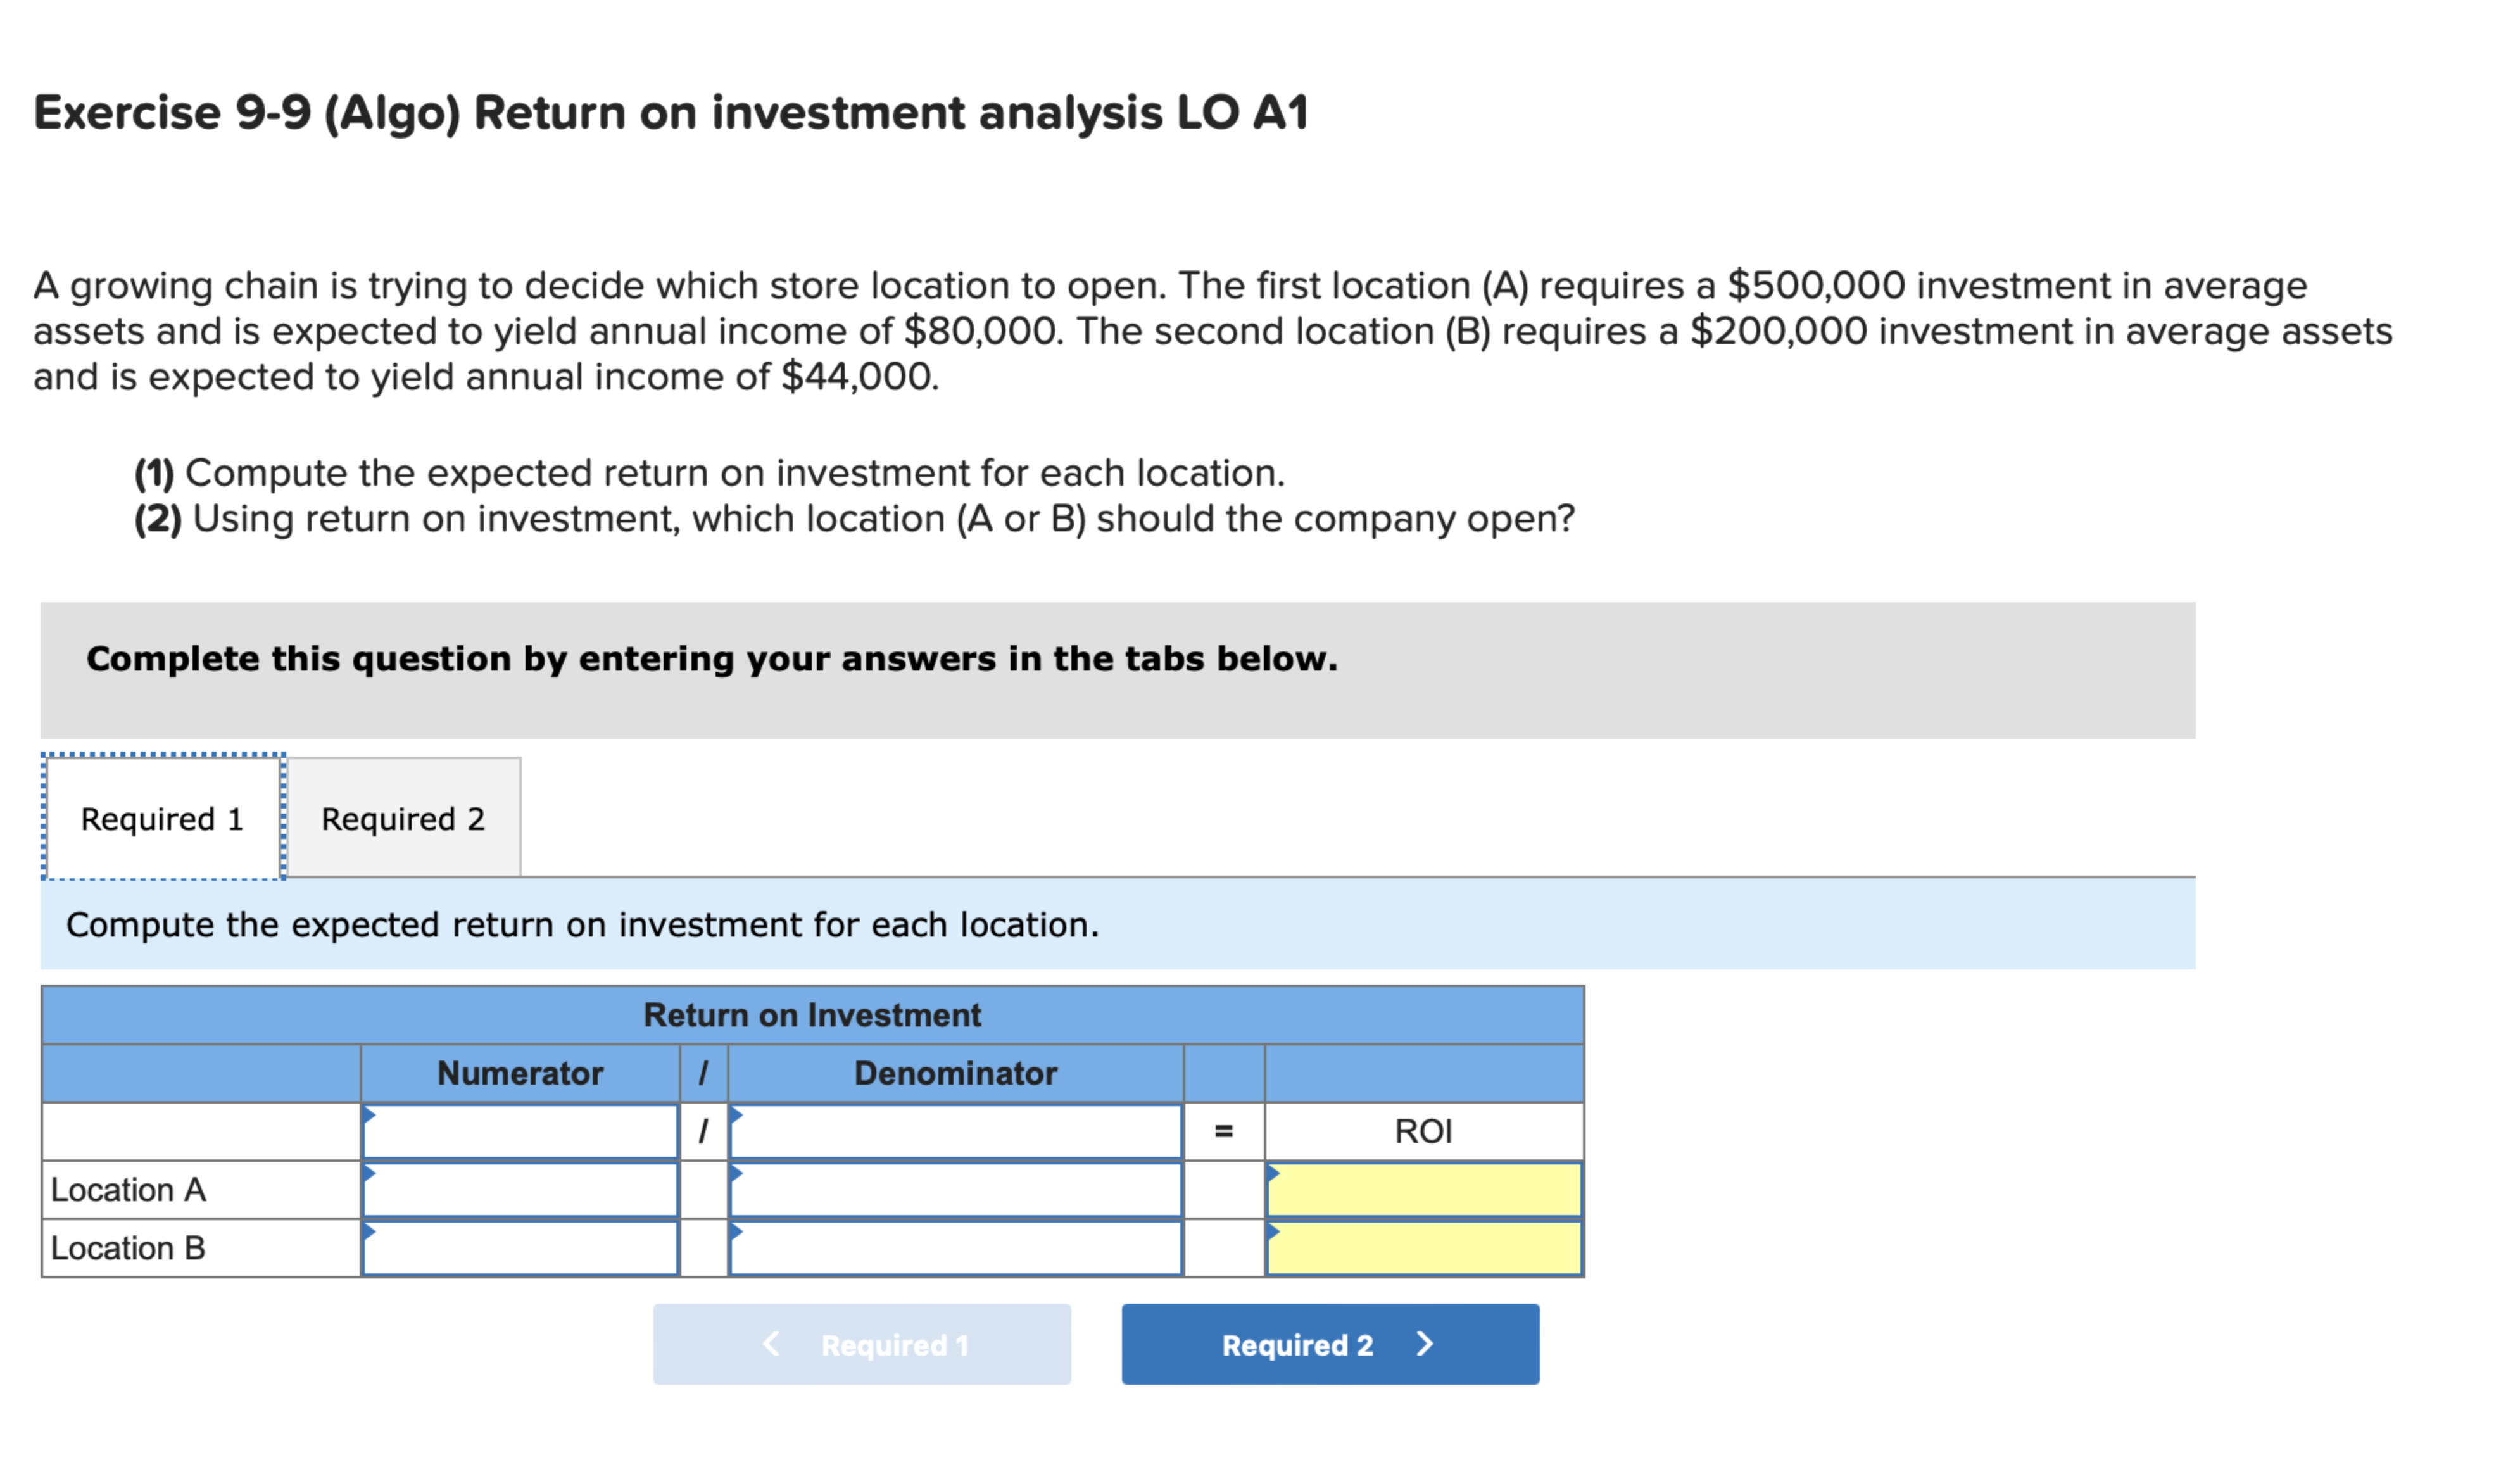Image resolution: width=2520 pixels, height=1479 pixels.
Task: Open the Numerator cell dropdown marker for Location A
Action: click(369, 1172)
